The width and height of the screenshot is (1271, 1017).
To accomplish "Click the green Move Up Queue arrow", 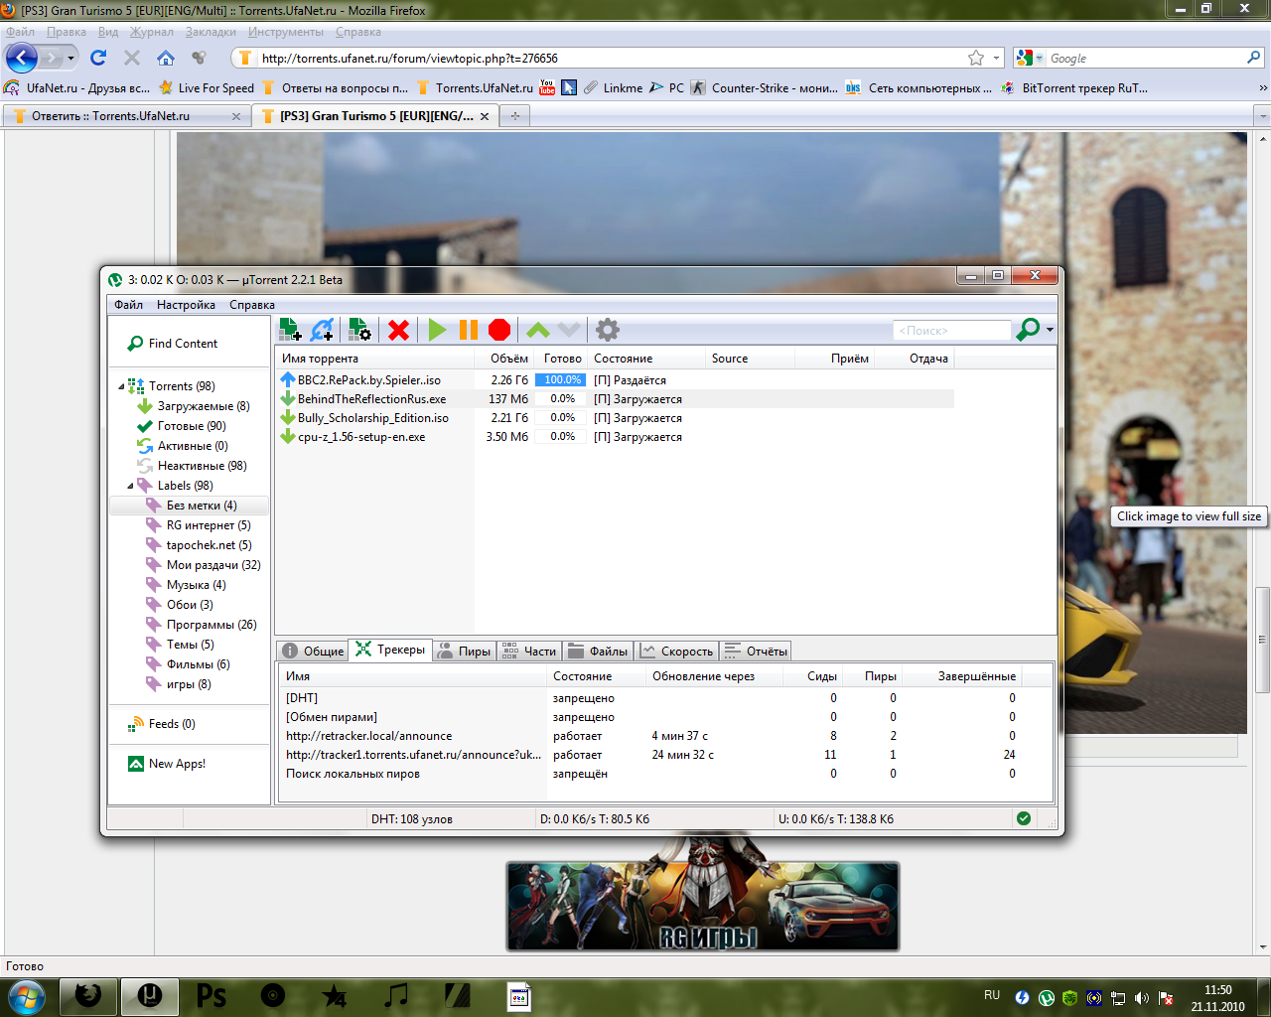I will click(537, 330).
